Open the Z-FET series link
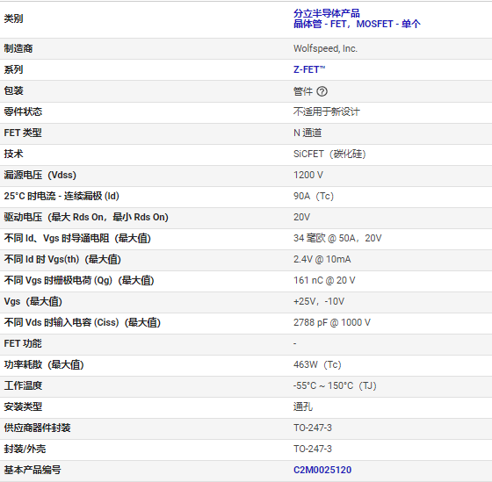The image size is (492, 482). point(309,69)
